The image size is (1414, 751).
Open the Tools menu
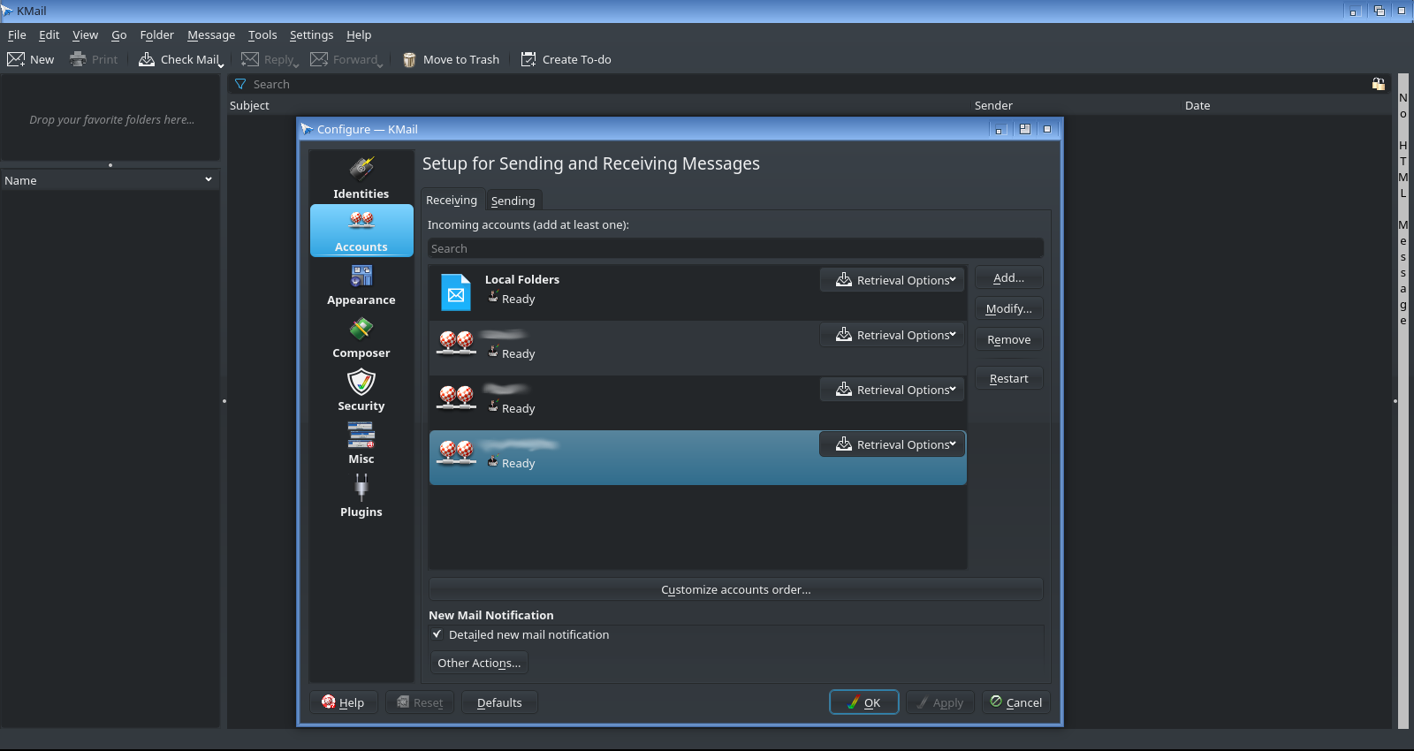tap(262, 34)
